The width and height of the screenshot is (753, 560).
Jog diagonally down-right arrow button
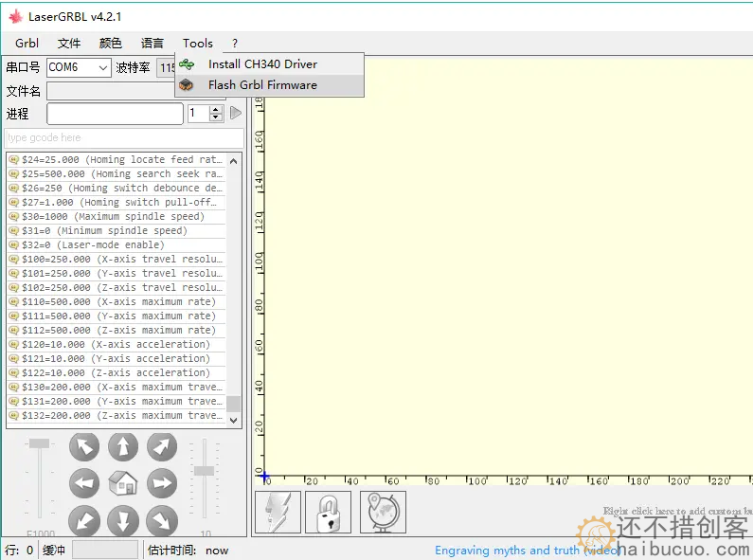(162, 520)
